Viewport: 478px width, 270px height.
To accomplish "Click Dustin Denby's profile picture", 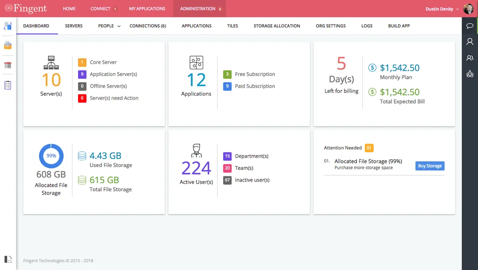I will click(x=468, y=8).
